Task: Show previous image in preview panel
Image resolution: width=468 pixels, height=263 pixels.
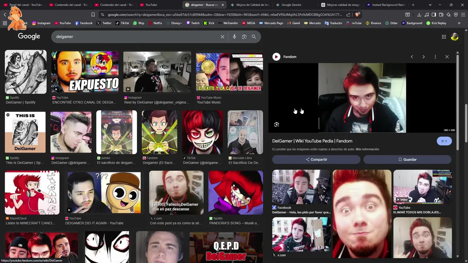Action: 412,57
